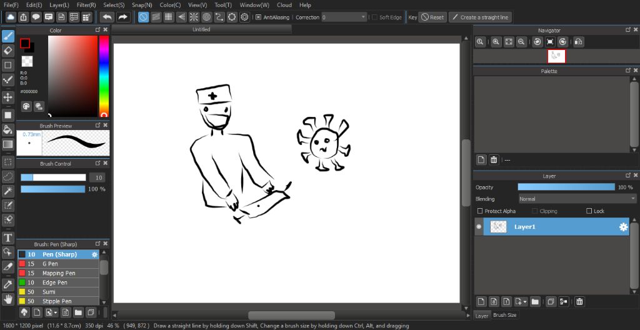Select the Lasso tool
The height and width of the screenshot is (330, 640).
pos(7,176)
